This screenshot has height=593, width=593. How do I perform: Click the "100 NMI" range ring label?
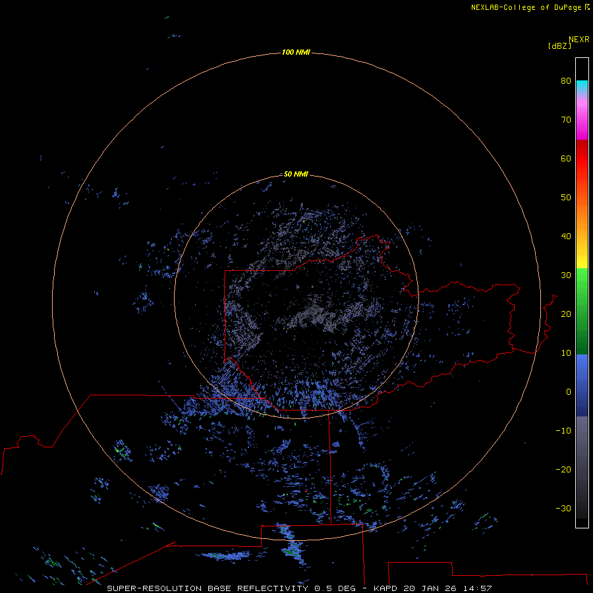pyautogui.click(x=296, y=52)
